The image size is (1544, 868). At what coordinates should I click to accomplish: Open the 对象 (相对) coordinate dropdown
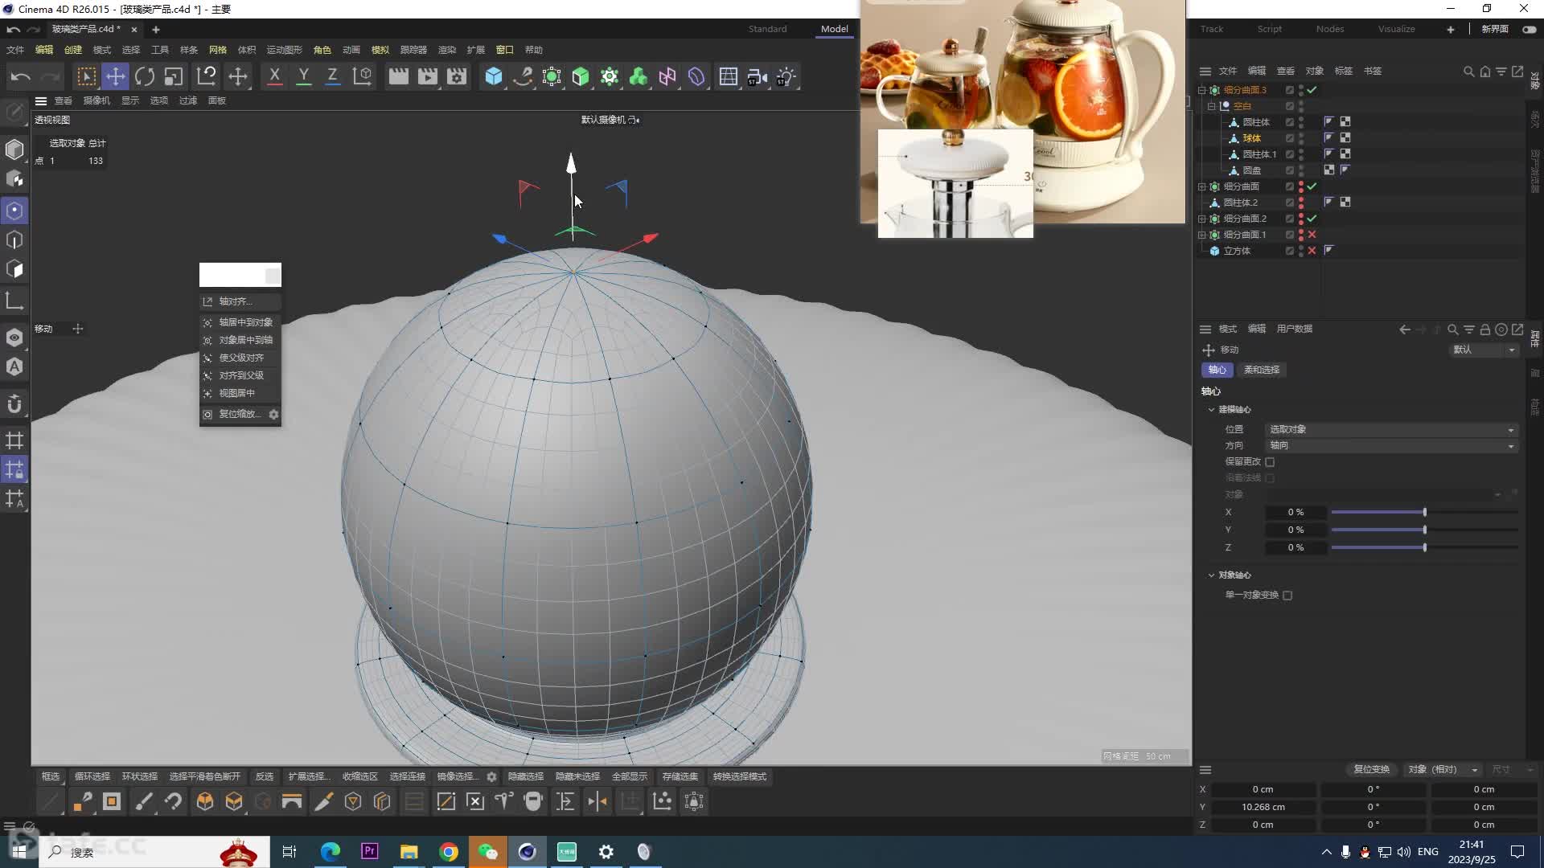1442,770
